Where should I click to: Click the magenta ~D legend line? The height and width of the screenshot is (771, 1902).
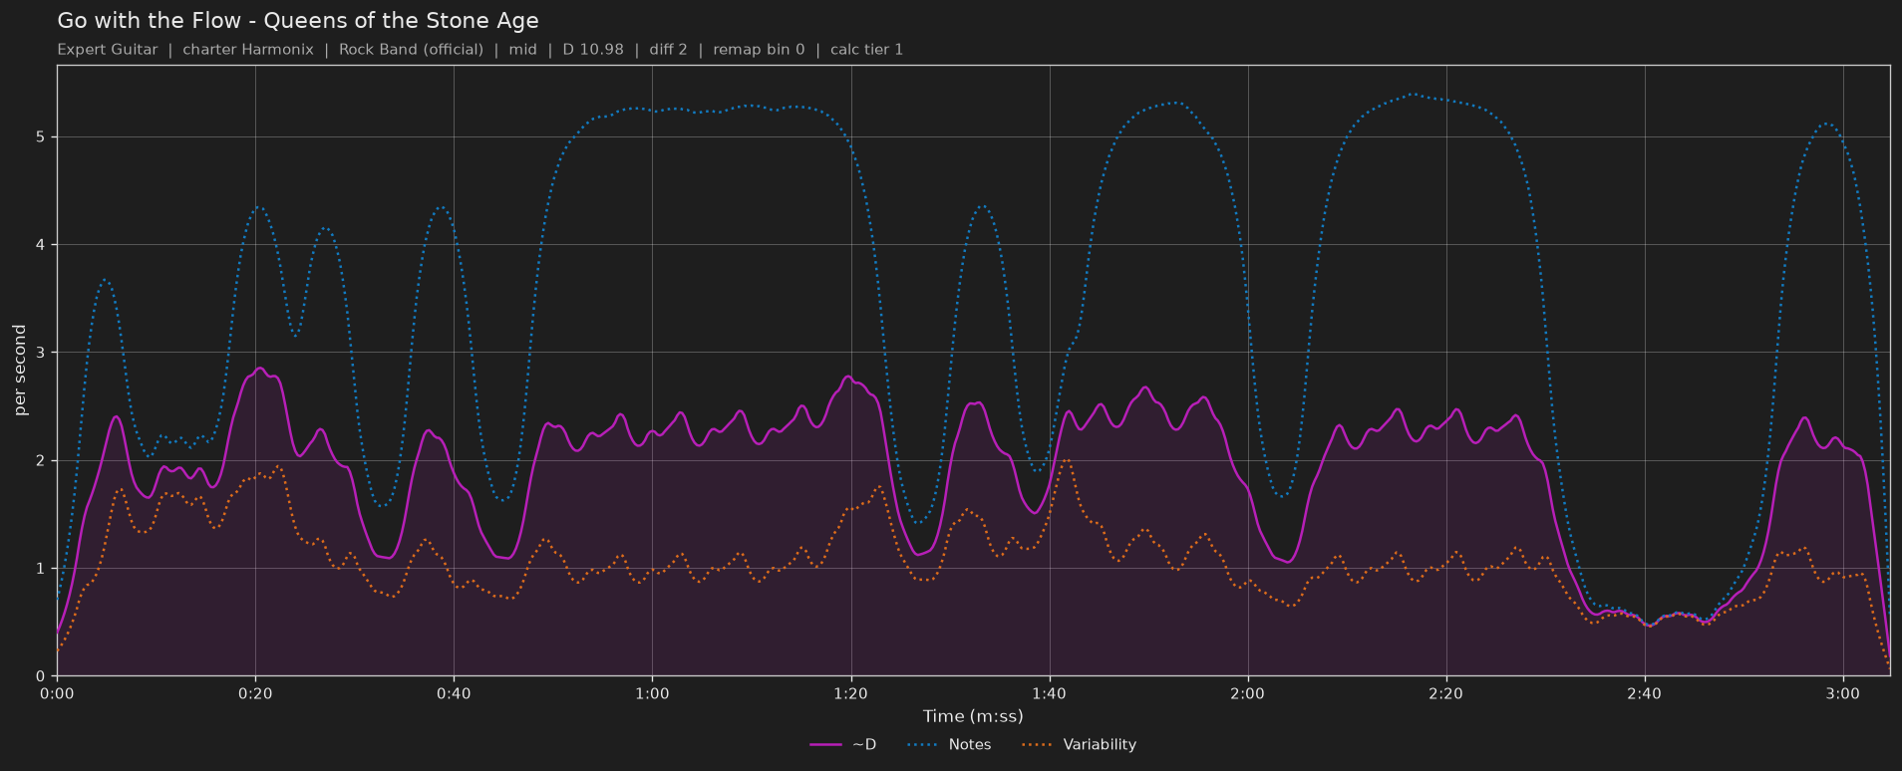point(825,745)
